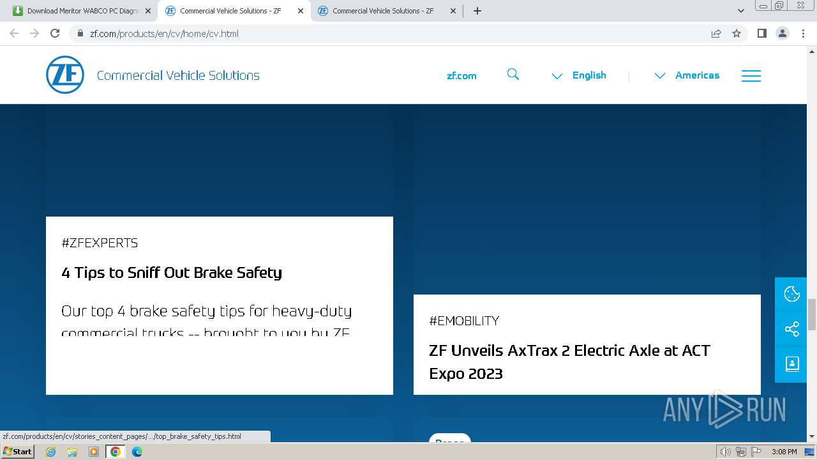Open 4 Tips to Sniff Out Brake Safety article

(x=172, y=272)
